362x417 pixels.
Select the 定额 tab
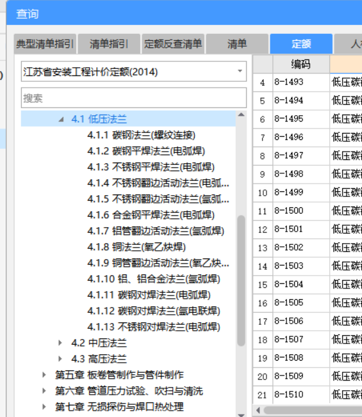click(301, 44)
